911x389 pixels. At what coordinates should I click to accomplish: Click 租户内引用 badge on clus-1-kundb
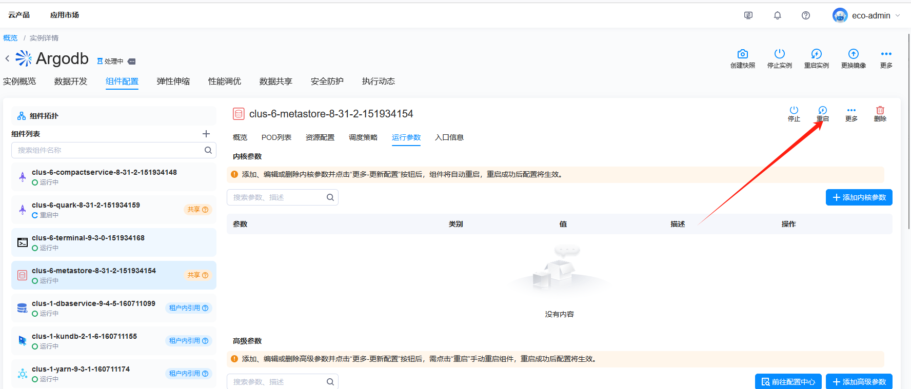point(188,341)
